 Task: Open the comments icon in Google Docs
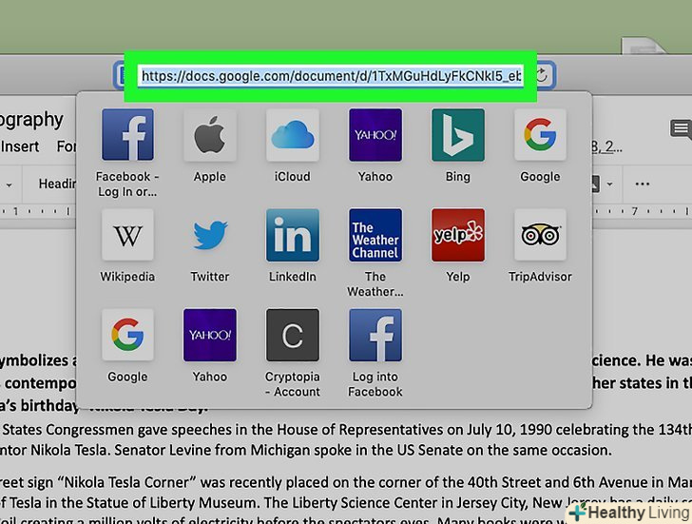pos(680,128)
